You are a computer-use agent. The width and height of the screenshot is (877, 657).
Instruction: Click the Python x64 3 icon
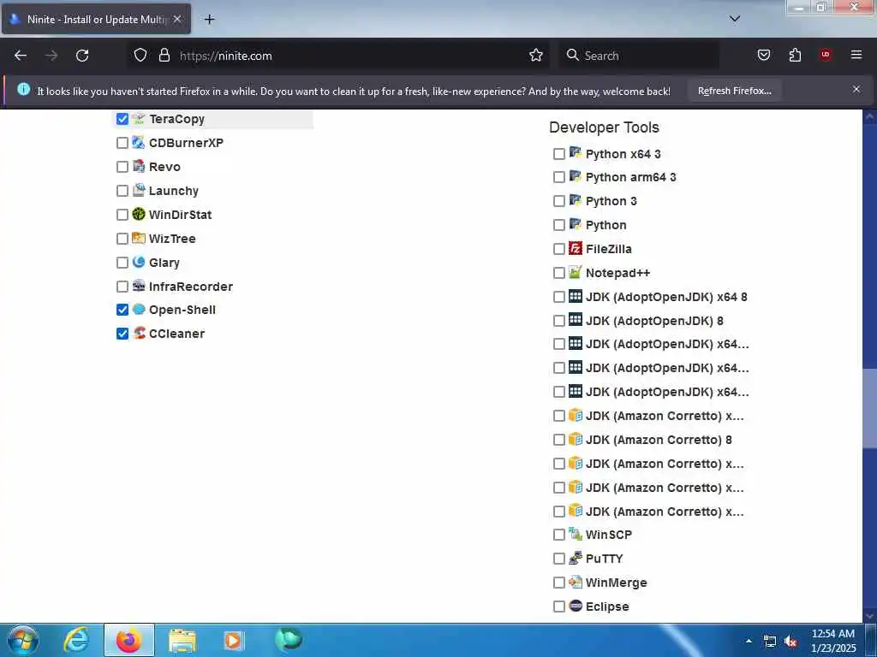576,153
